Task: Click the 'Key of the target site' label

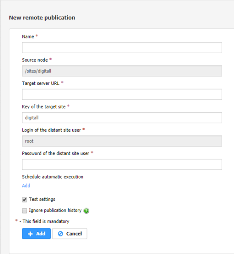Action: [44, 107]
